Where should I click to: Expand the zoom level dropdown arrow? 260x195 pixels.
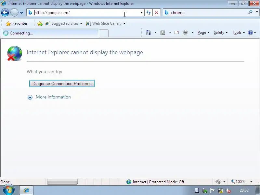pos(251,182)
